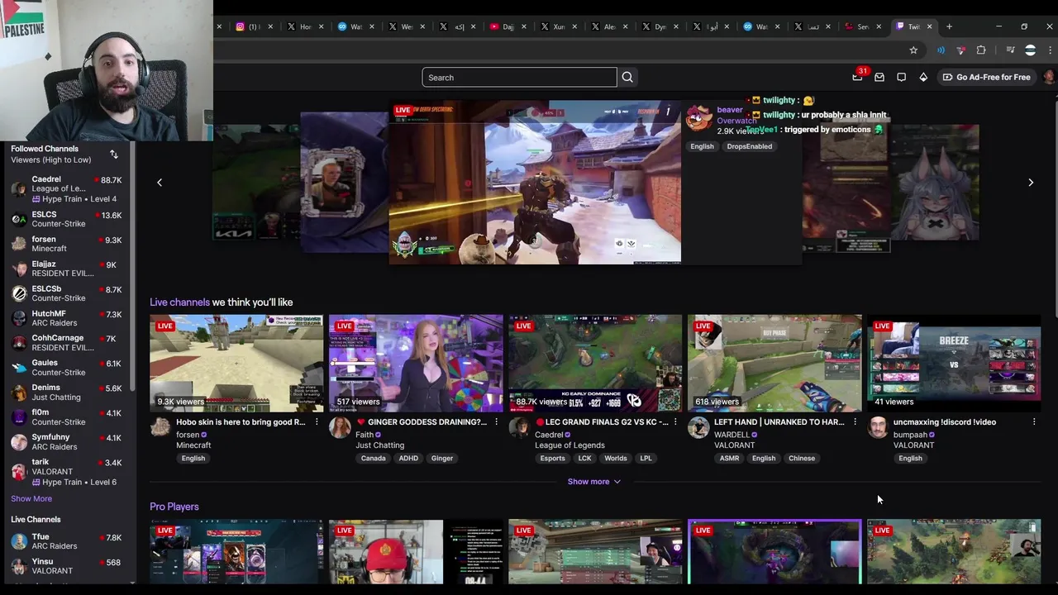Image resolution: width=1058 pixels, height=595 pixels.
Task: Expand Show More followed channels
Action: 31,499
